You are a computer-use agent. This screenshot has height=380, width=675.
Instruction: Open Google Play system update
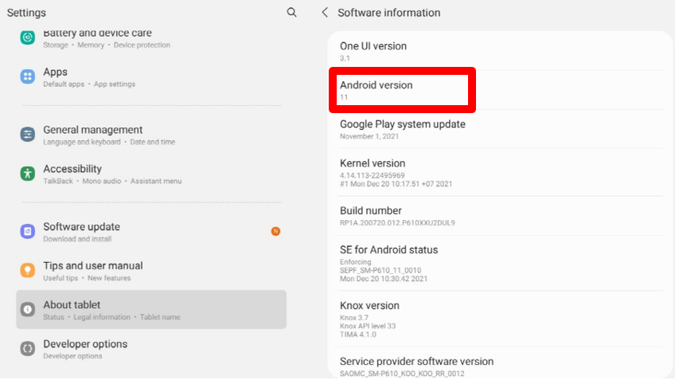[x=494, y=129]
